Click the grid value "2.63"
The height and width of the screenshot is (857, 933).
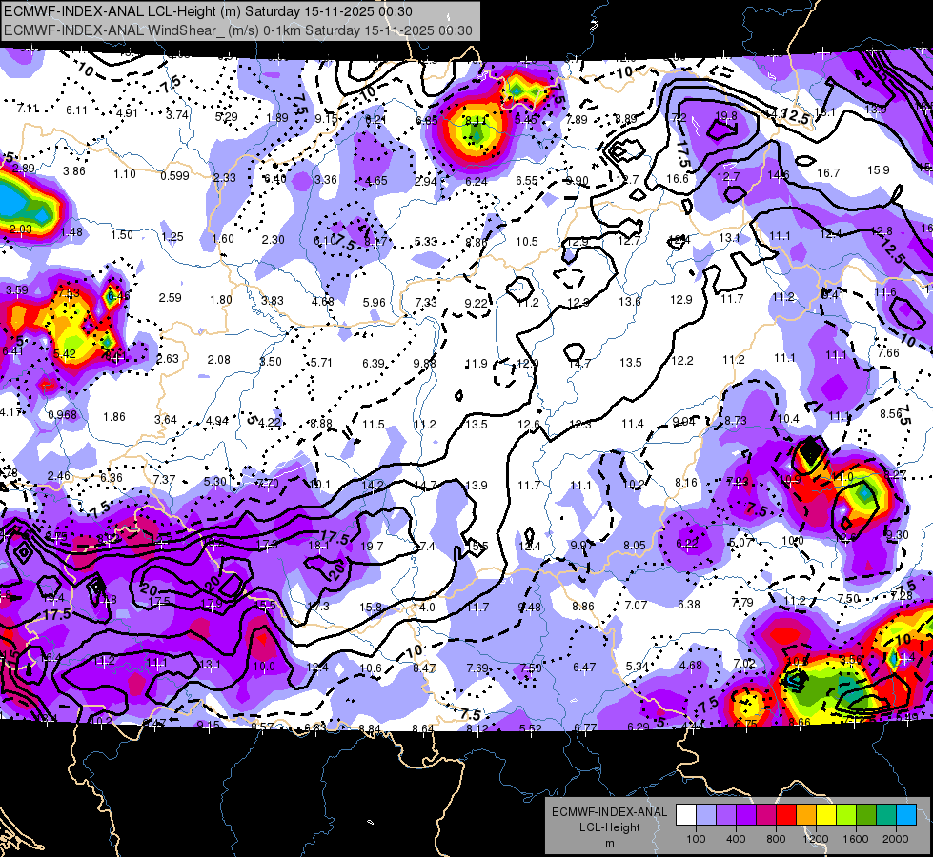[168, 359]
